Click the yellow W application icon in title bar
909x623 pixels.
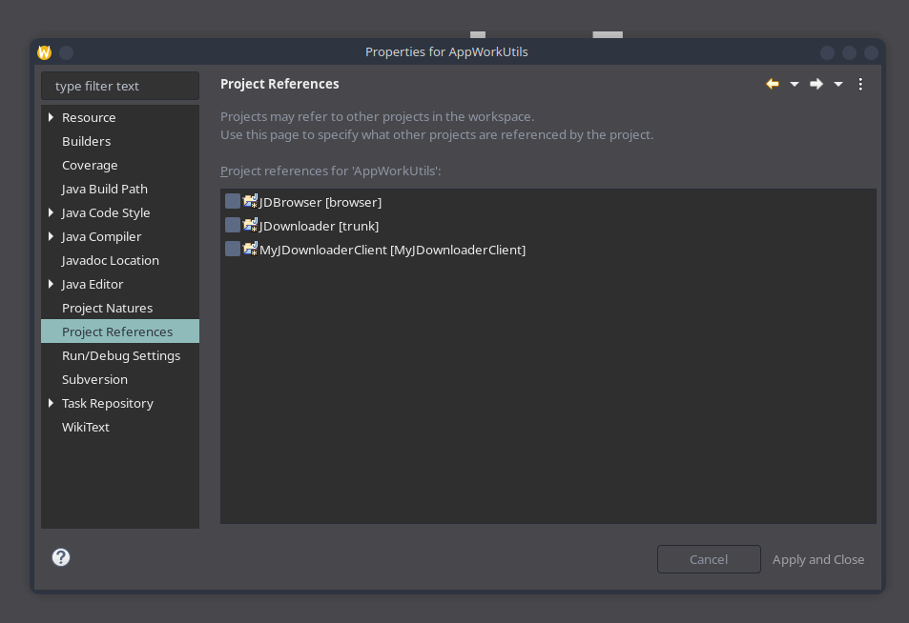(45, 52)
